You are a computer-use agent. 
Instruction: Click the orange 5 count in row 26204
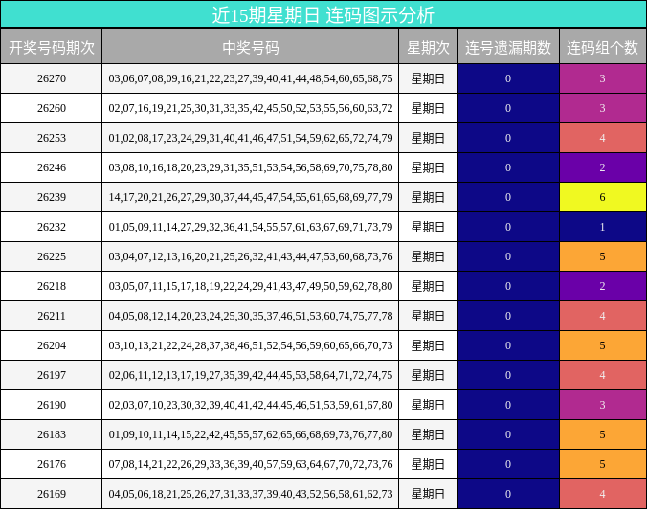click(602, 345)
